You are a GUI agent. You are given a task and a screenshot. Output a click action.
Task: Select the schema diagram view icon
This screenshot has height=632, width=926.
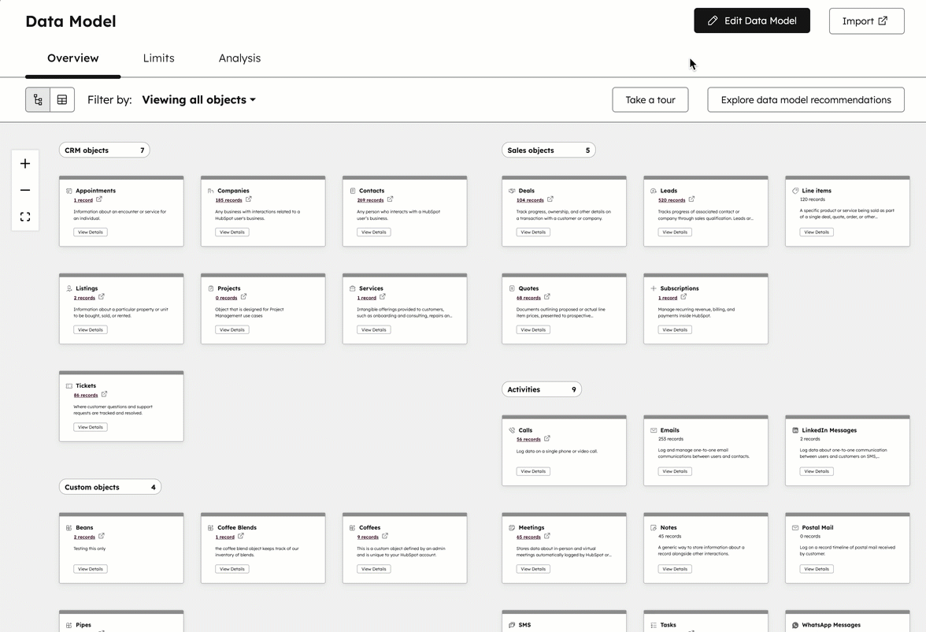pos(38,99)
